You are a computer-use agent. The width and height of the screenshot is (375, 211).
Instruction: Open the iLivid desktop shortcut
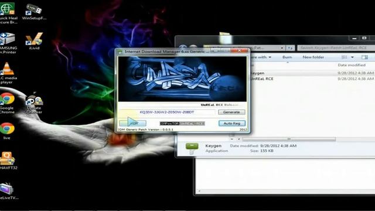tap(34, 40)
